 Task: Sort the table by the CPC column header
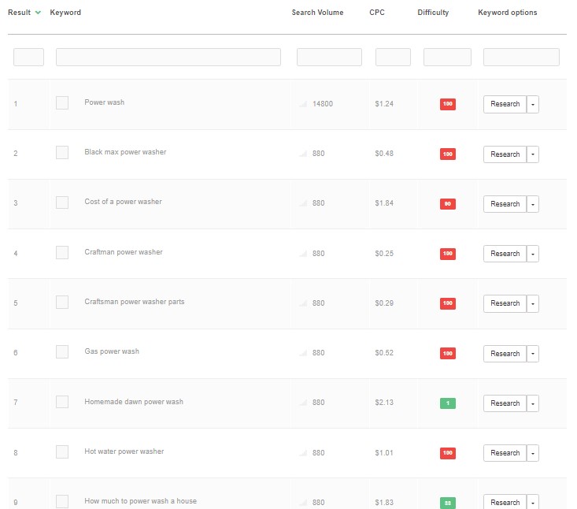[377, 13]
